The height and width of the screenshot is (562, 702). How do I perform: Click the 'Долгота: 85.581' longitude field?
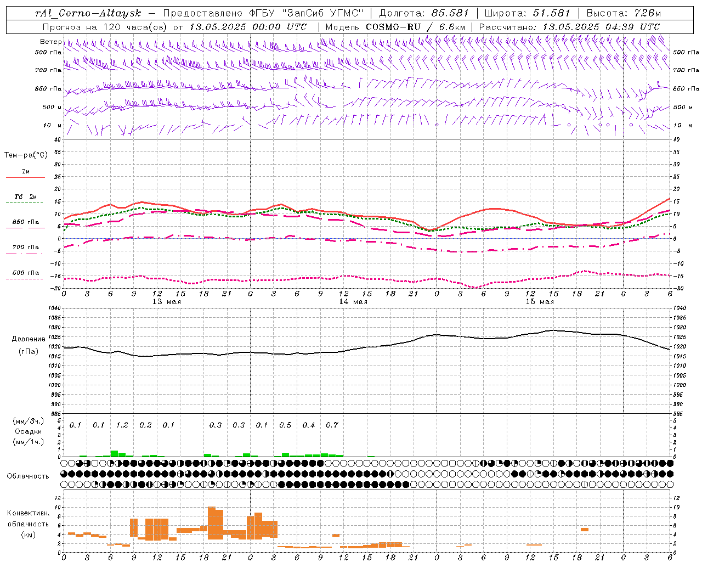tap(424, 13)
